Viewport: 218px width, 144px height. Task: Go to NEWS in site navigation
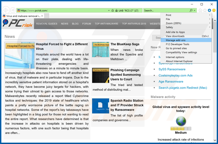65,24
